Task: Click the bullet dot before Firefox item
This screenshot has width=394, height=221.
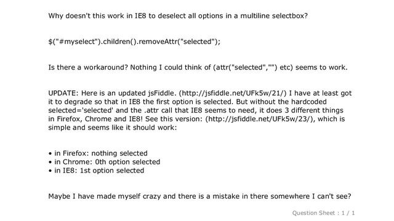Action: 50,153
